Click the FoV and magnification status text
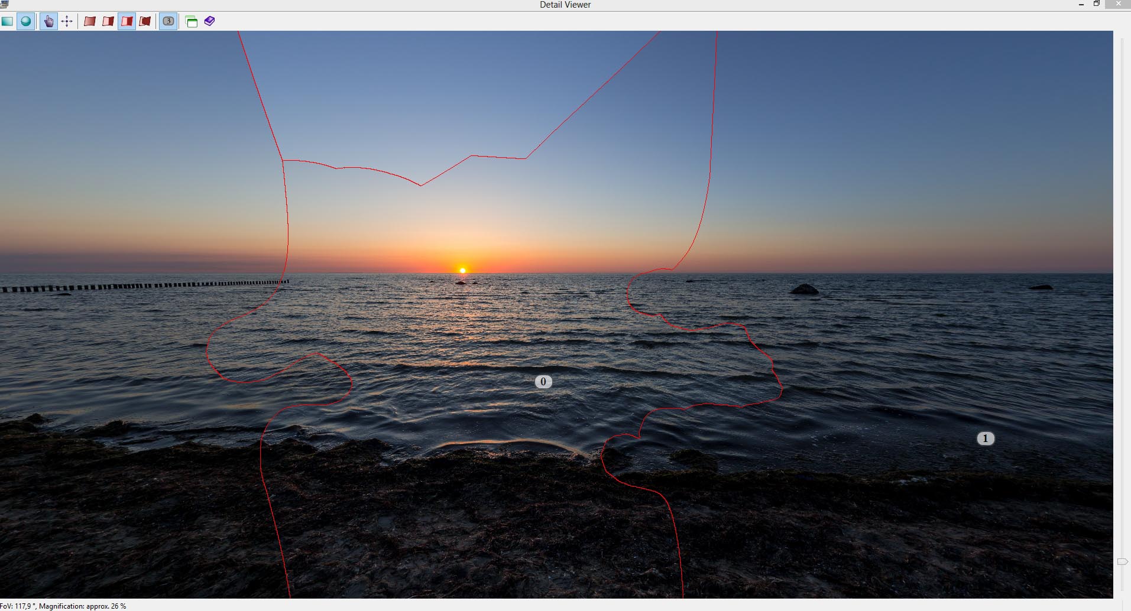The image size is (1131, 611). tap(63, 606)
